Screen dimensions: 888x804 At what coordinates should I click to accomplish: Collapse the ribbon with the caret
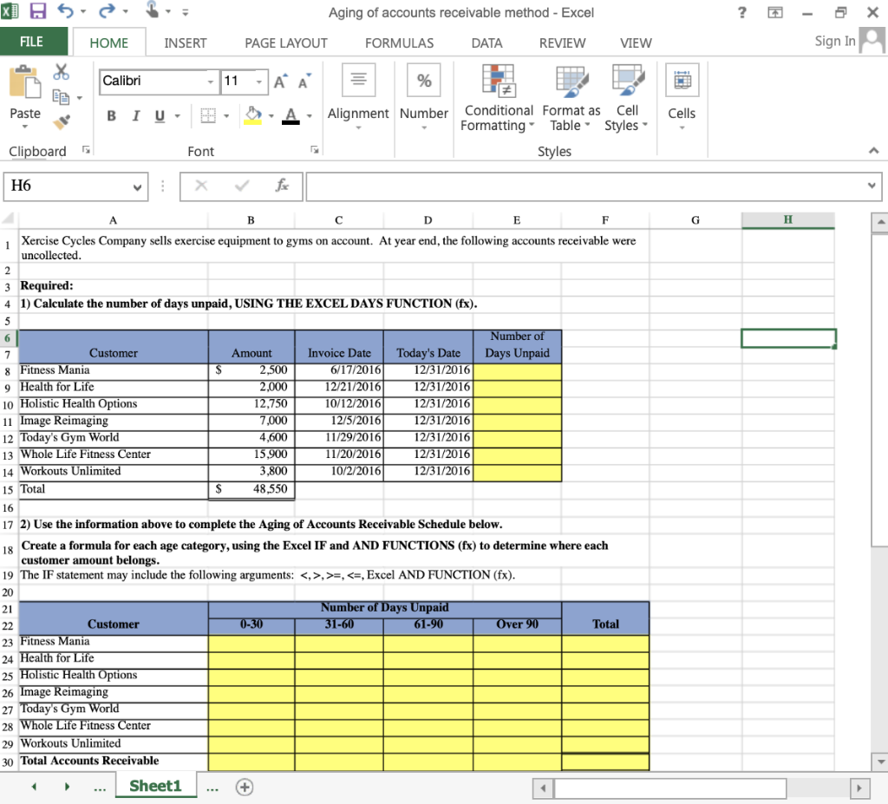(874, 150)
